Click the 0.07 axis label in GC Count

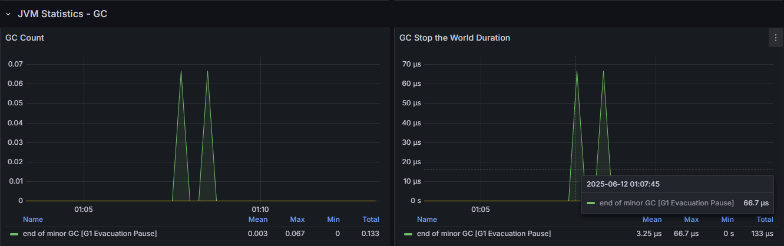[15, 64]
